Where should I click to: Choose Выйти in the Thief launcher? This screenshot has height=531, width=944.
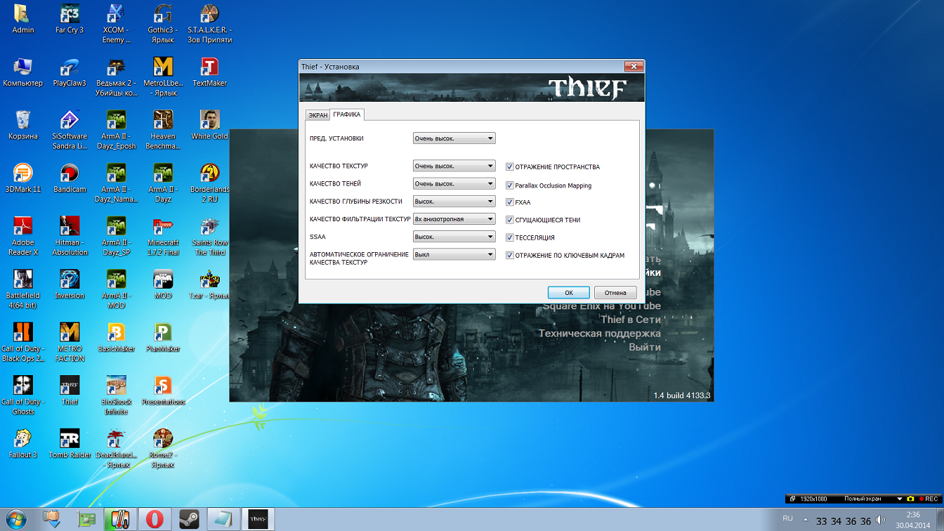[645, 347]
